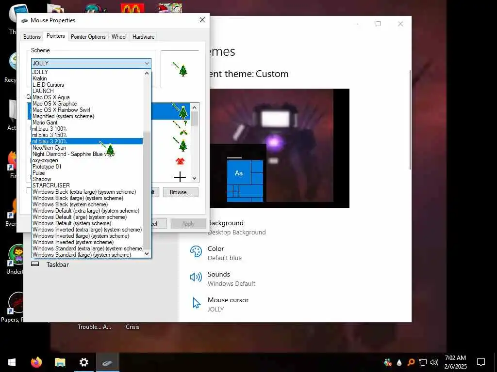
Task: Select the NeoAlien Cyan scheme
Action: 87,148
